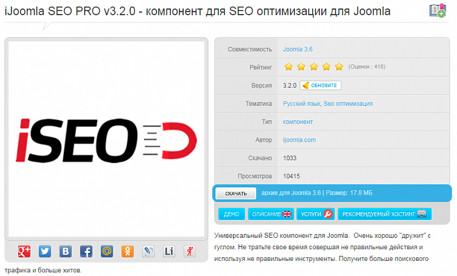Share via Mail.ru @ icon
457x276 pixels.
(x=107, y=251)
